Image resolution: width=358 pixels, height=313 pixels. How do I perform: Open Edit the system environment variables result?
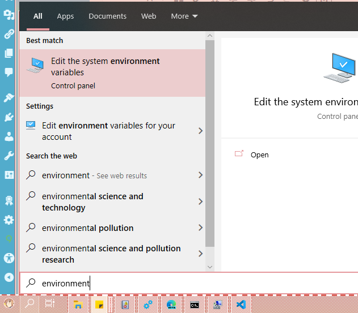click(x=112, y=73)
